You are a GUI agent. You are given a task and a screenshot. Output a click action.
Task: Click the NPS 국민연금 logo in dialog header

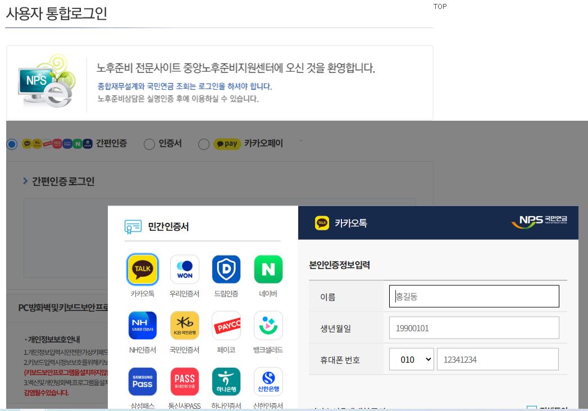(539, 221)
